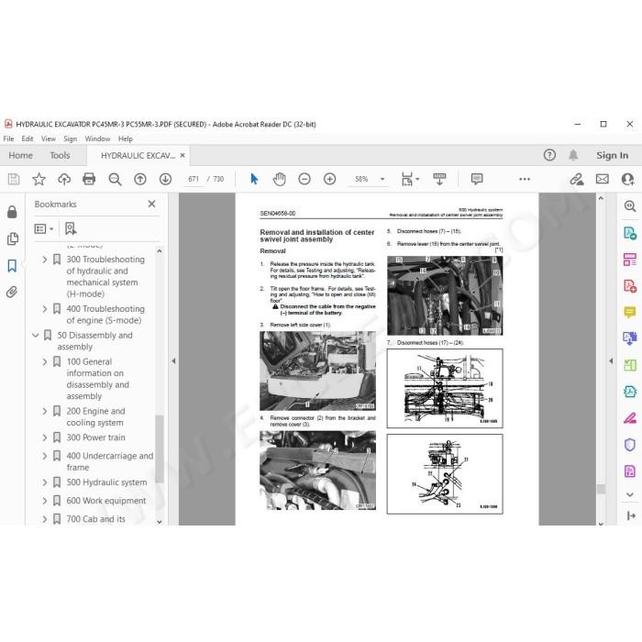Expand the right tools pane arrow
642x642 pixels.
(x=611, y=360)
